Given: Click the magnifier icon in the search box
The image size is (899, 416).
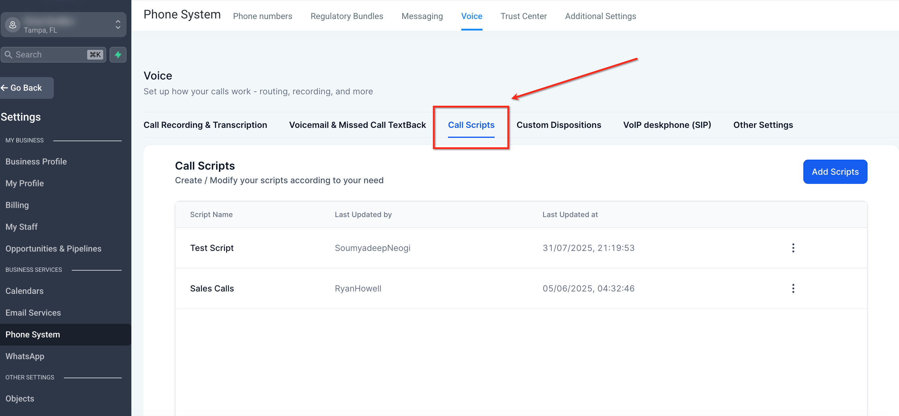Looking at the screenshot, I should pos(8,55).
